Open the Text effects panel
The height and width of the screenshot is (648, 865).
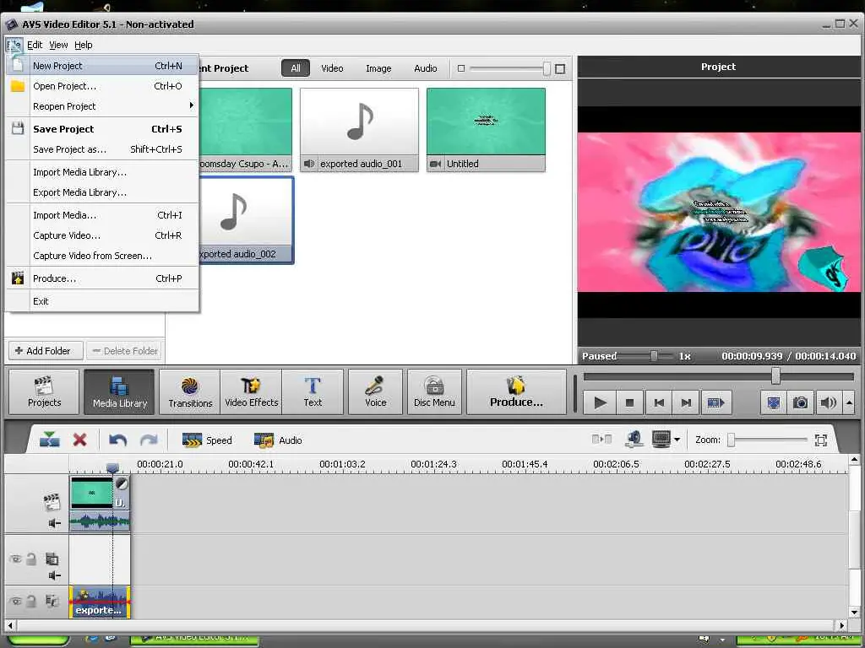click(313, 391)
